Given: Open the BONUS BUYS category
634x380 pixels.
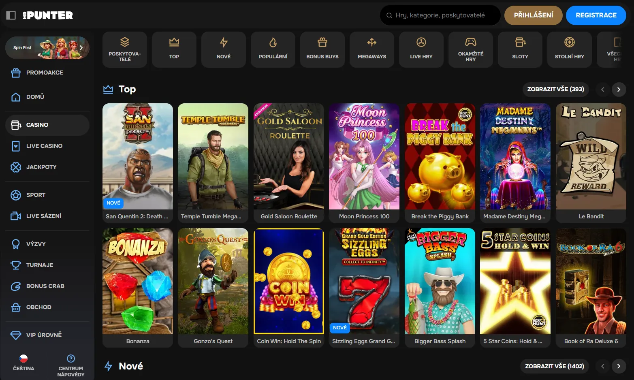Looking at the screenshot, I should tap(322, 49).
